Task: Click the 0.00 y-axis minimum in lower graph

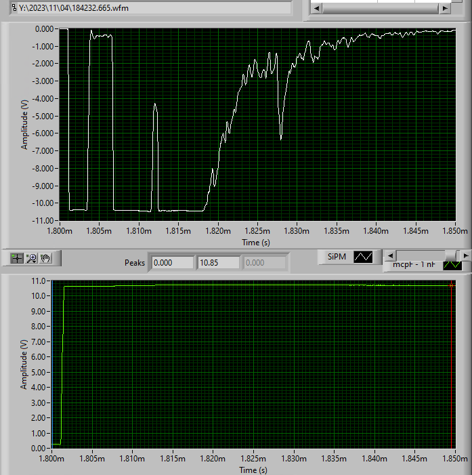Action: 39,449
